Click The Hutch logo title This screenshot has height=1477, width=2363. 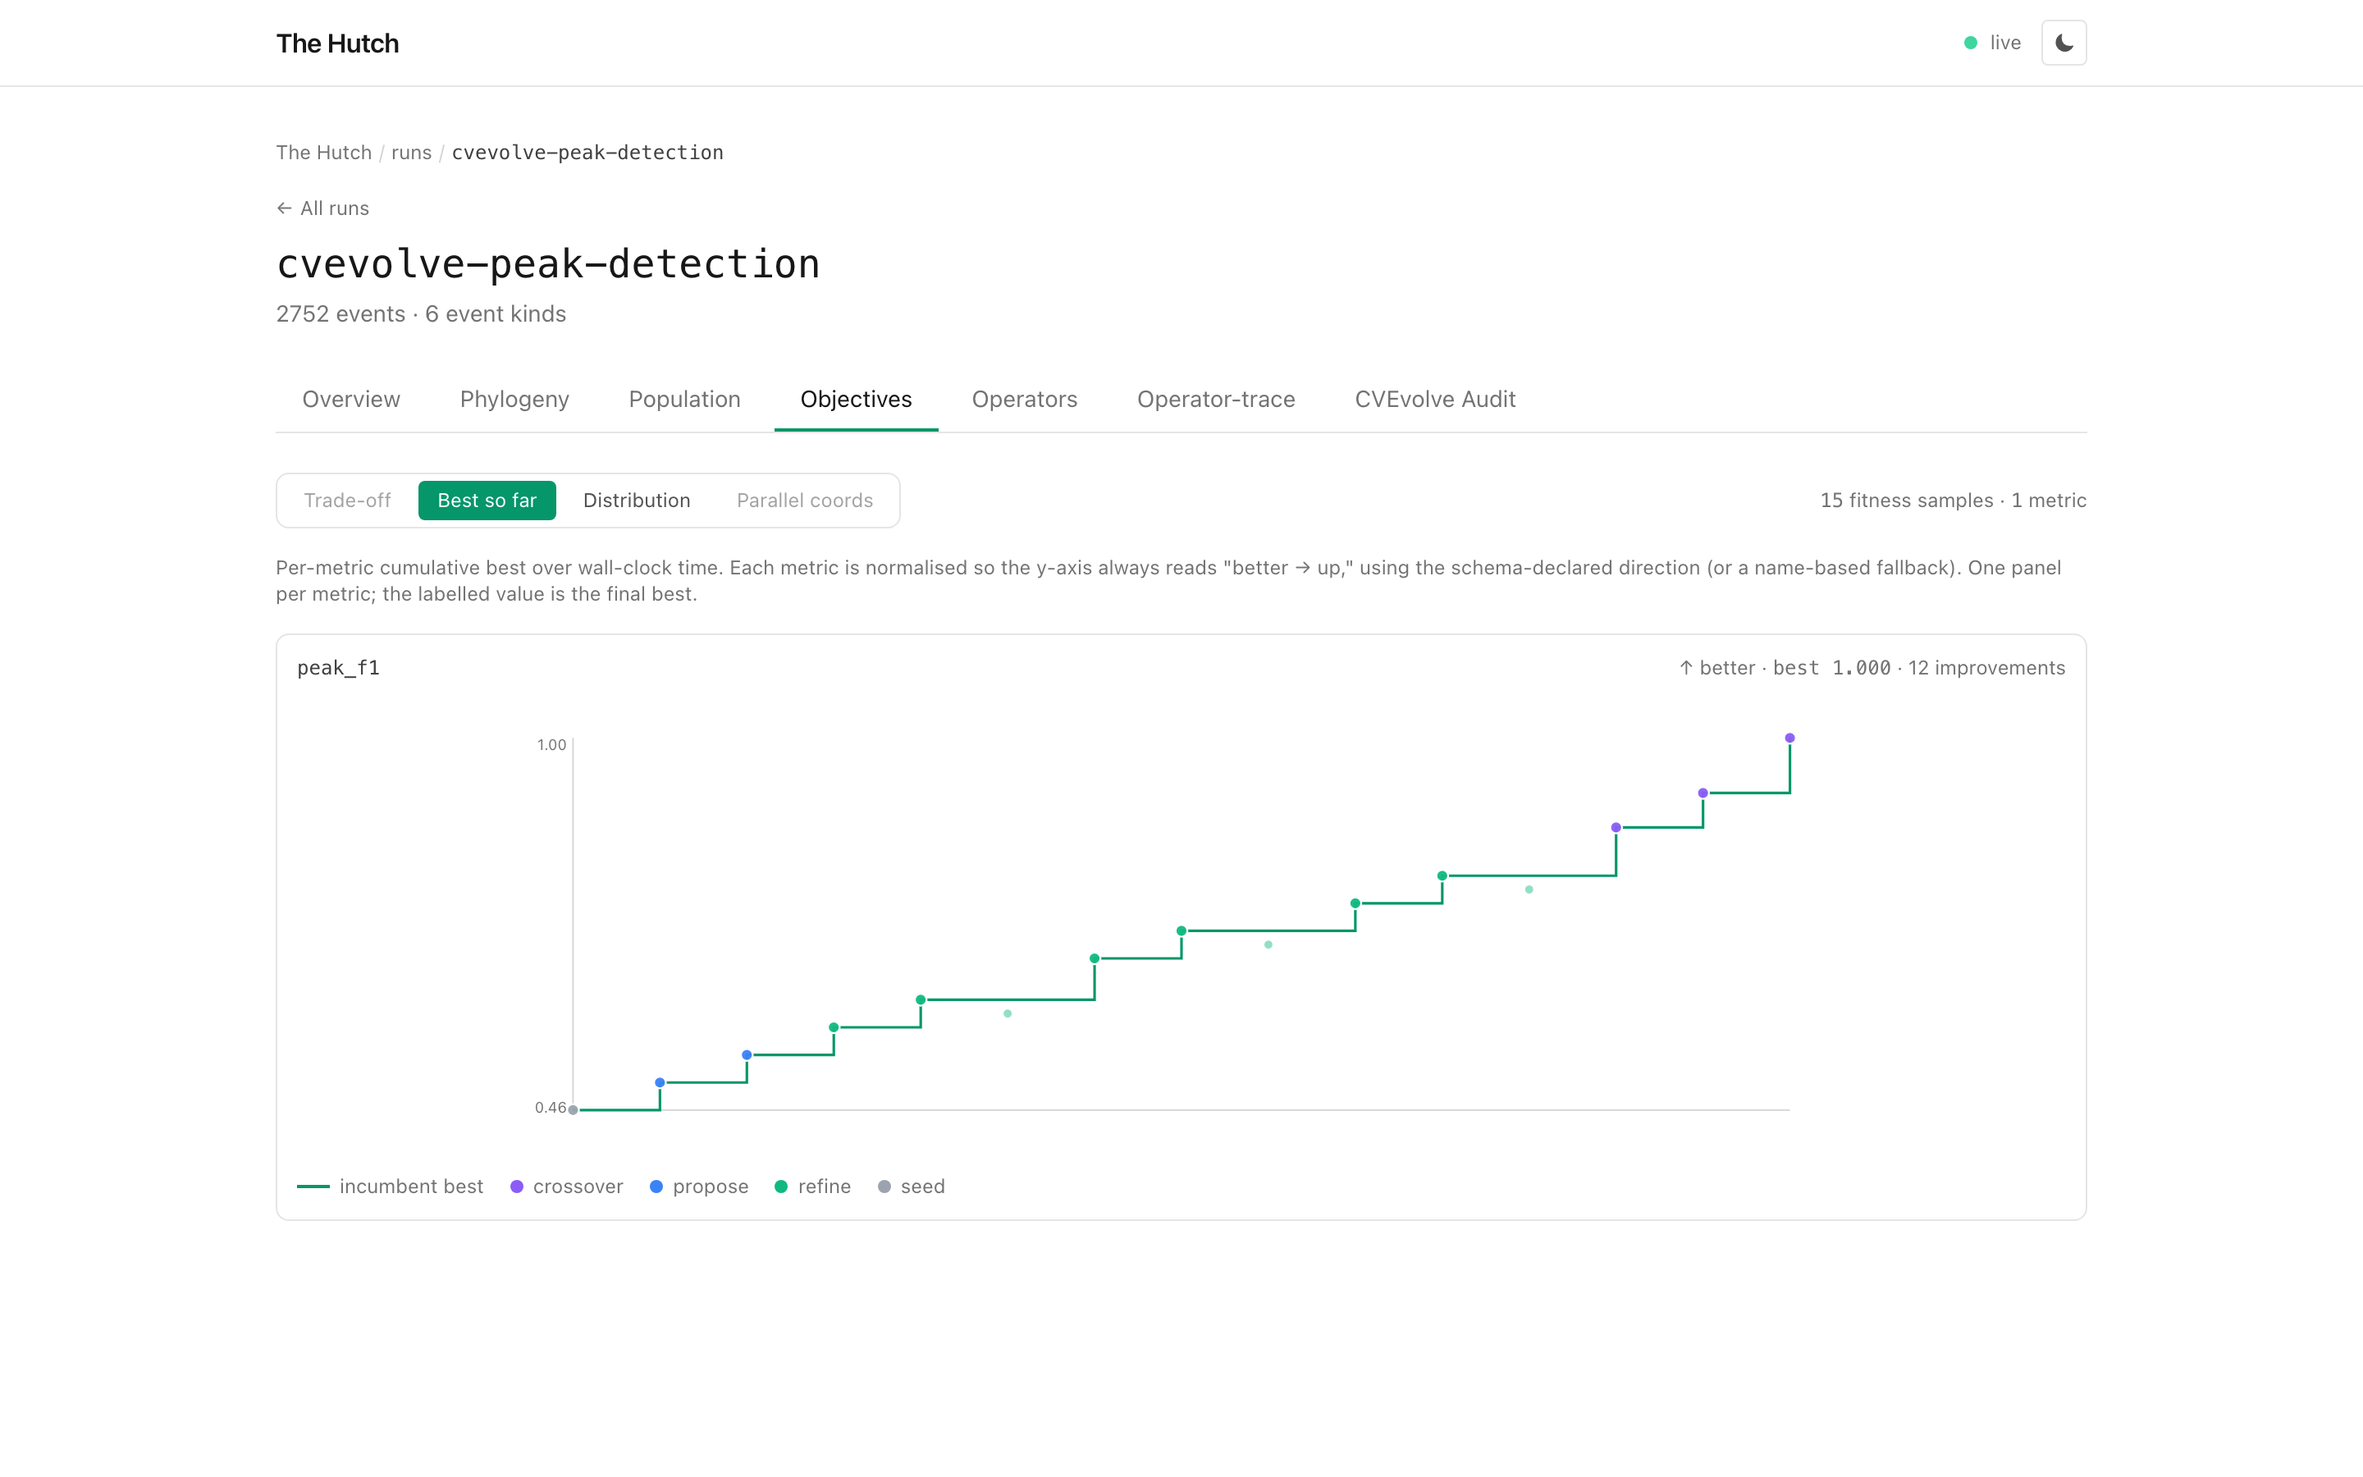[x=337, y=43]
